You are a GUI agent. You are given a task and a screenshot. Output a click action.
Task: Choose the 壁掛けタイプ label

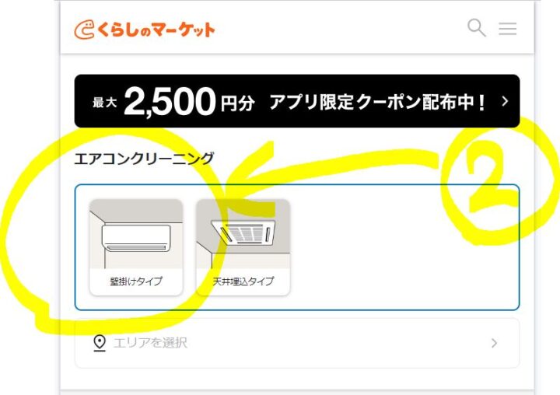[136, 281]
